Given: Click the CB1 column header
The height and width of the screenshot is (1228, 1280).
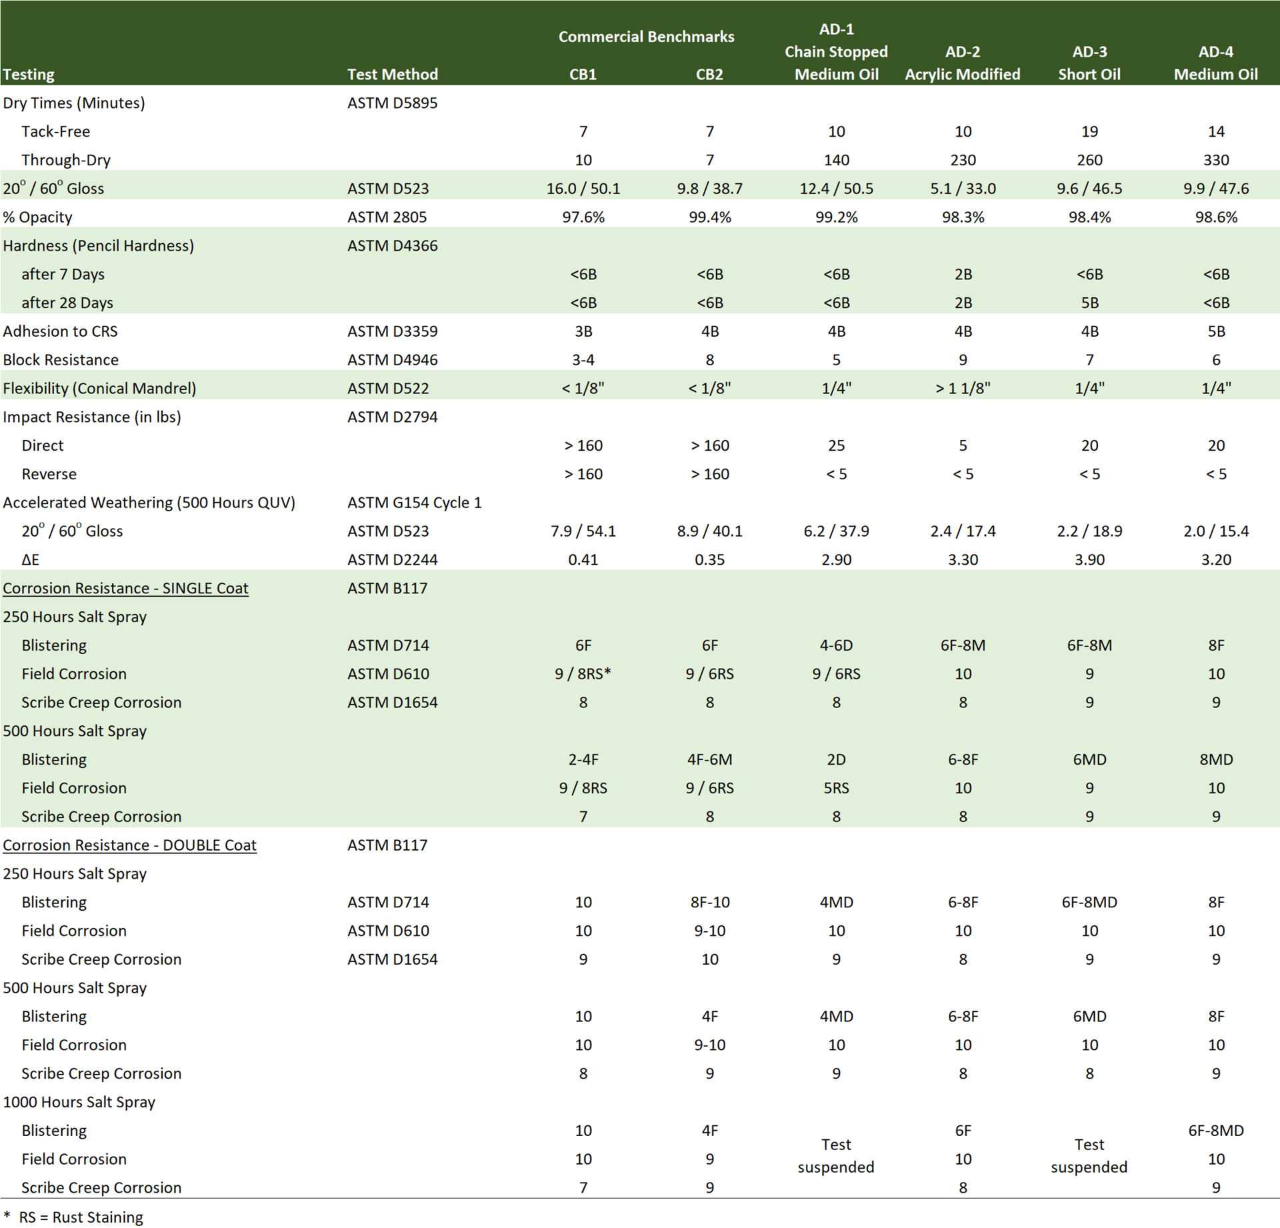Looking at the screenshot, I should pos(583,75).
